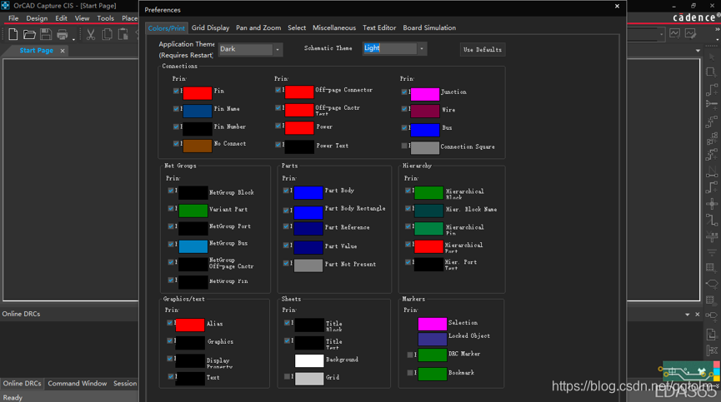The width and height of the screenshot is (721, 402).
Task: Change the Variant Part color swatch
Action: 193,211
